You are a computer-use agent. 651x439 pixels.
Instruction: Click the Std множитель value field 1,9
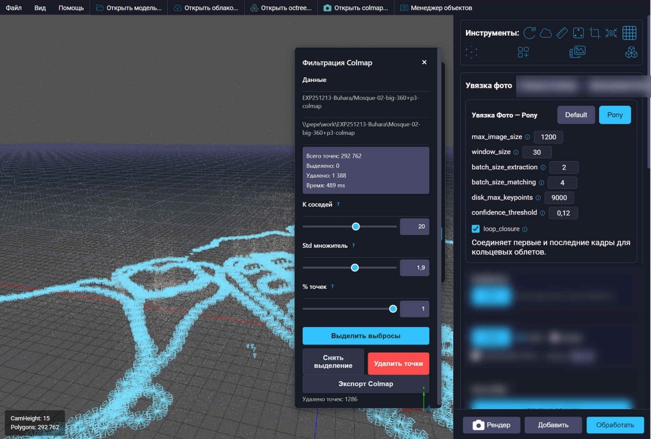pyautogui.click(x=414, y=268)
